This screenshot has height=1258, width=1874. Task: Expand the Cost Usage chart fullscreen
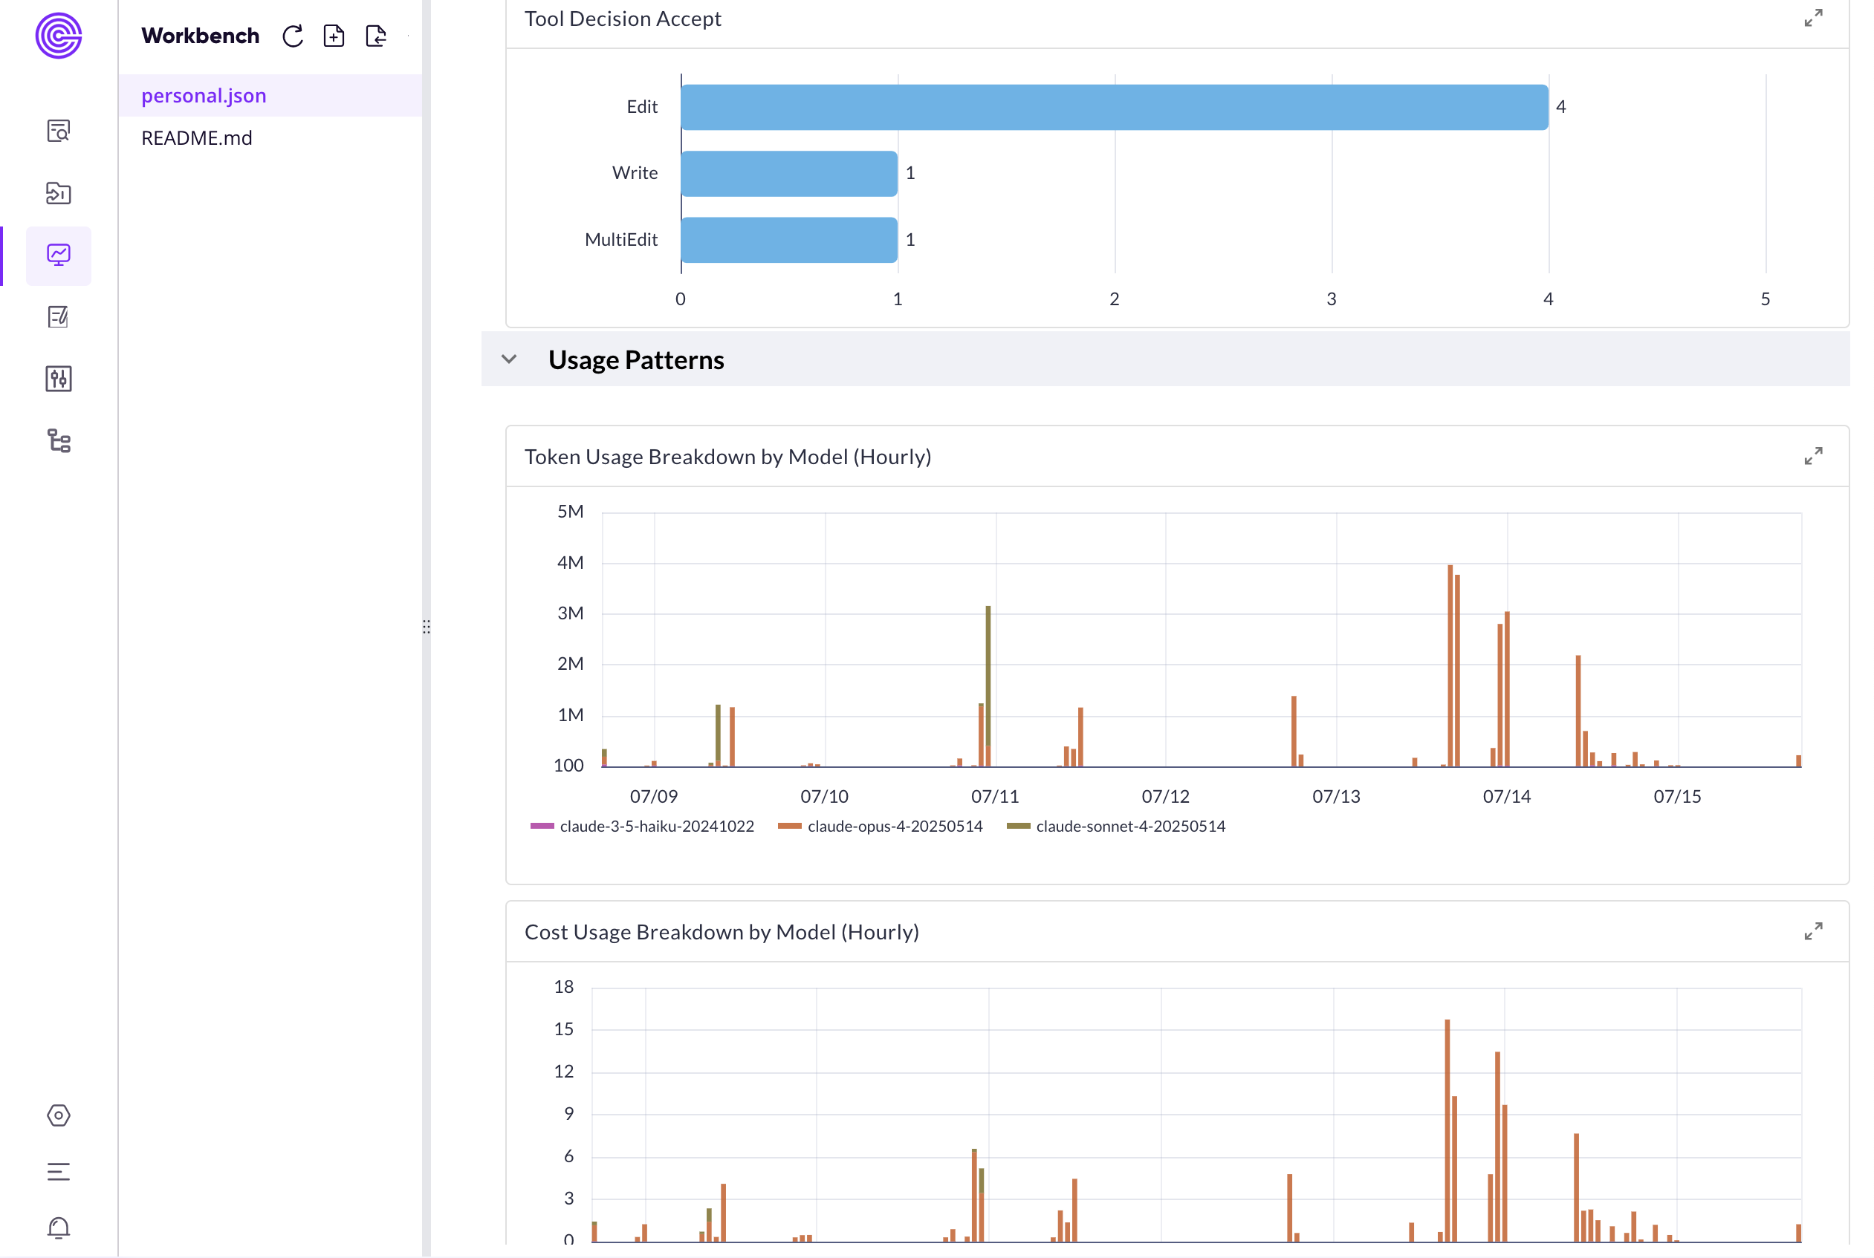tap(1815, 932)
